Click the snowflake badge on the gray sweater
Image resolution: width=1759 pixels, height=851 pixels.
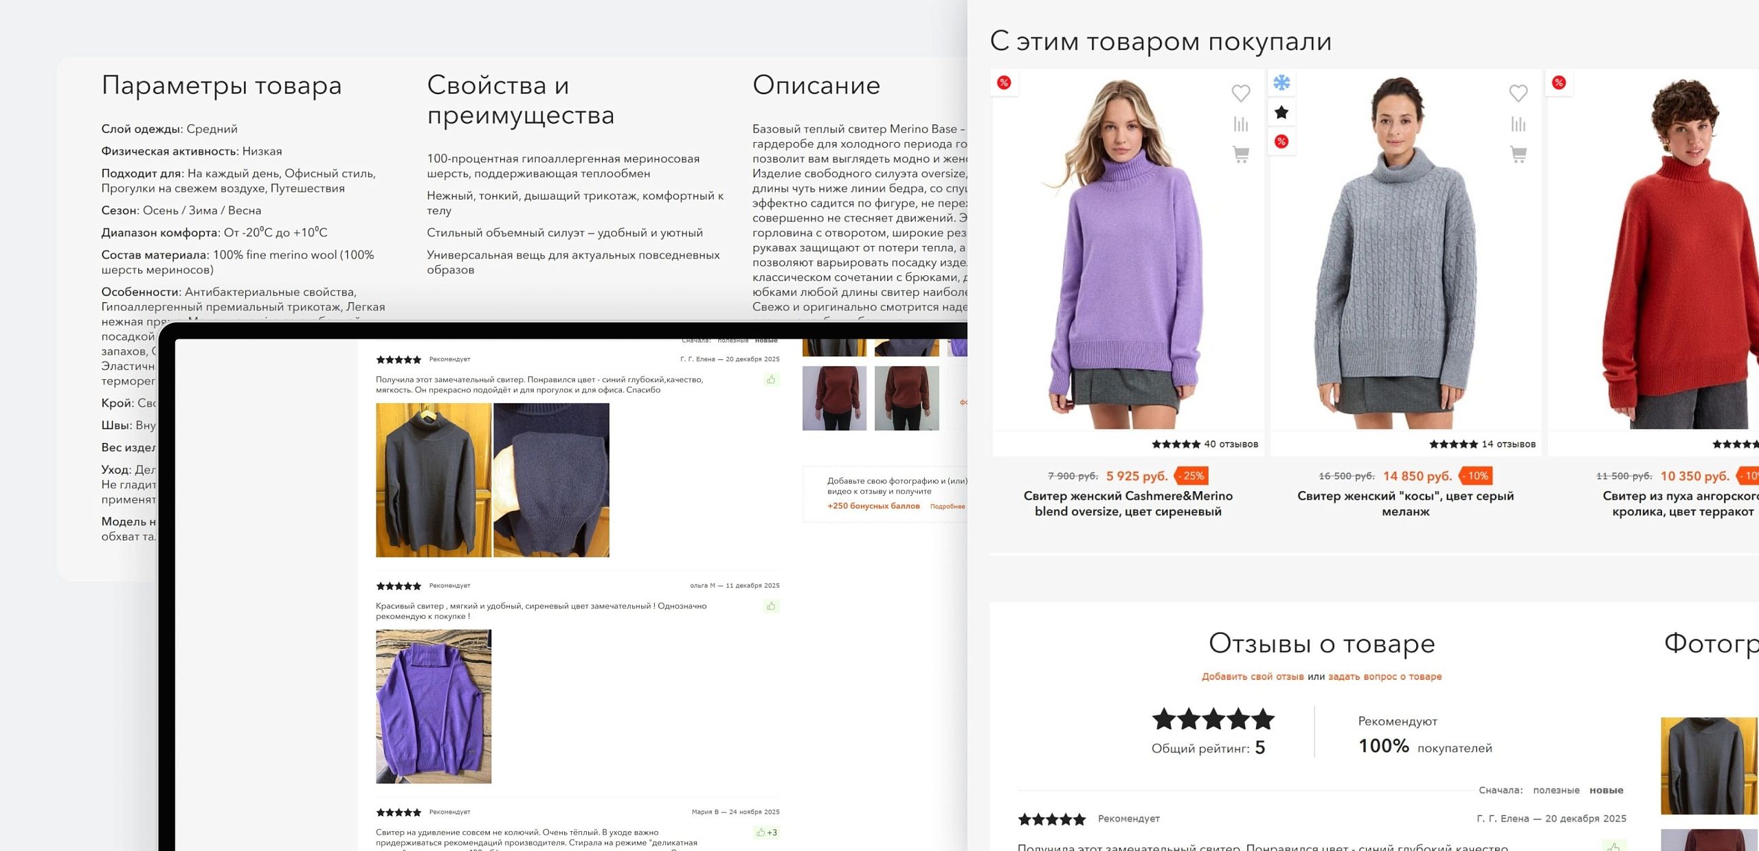1281,83
